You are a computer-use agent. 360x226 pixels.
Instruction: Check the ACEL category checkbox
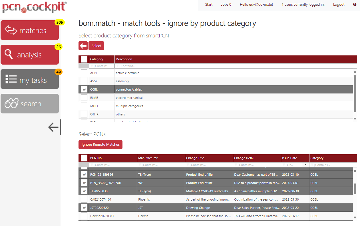(x=84, y=73)
